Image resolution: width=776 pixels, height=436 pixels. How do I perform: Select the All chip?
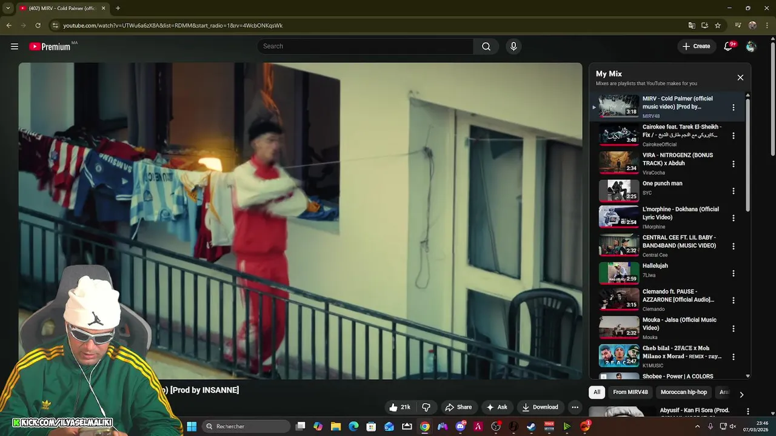tap(597, 392)
